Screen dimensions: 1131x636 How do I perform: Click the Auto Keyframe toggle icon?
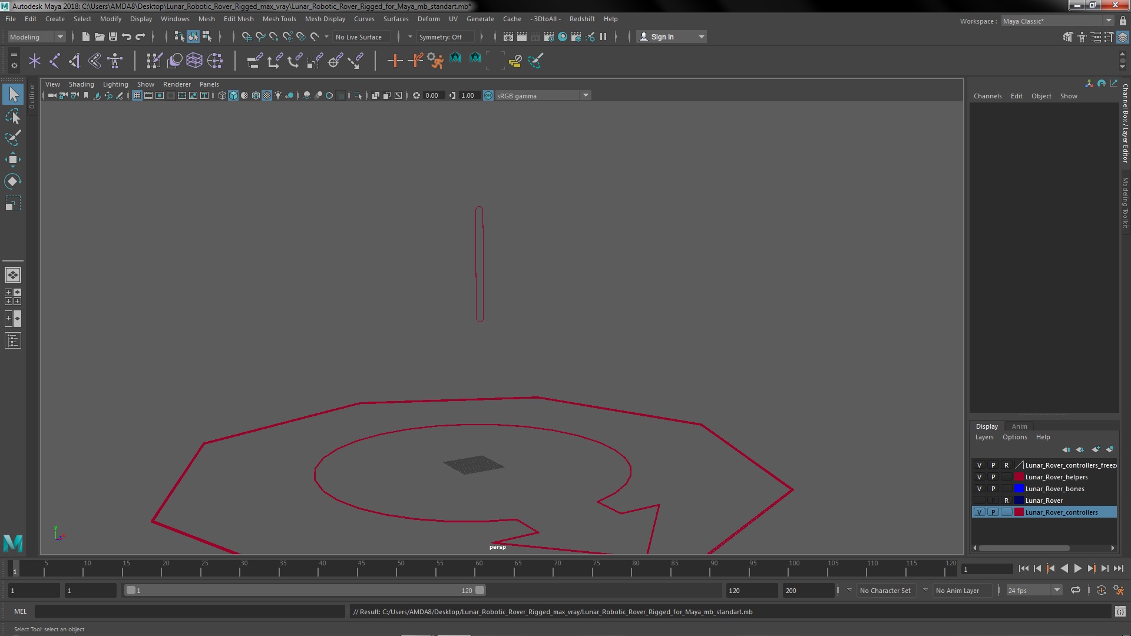pyautogui.click(x=1101, y=590)
